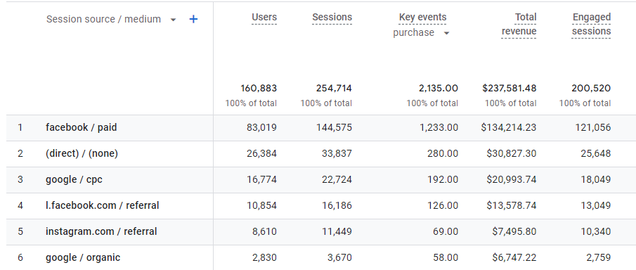Click the 2,759 engaged sessions cell
The height and width of the screenshot is (270, 636).
click(598, 257)
